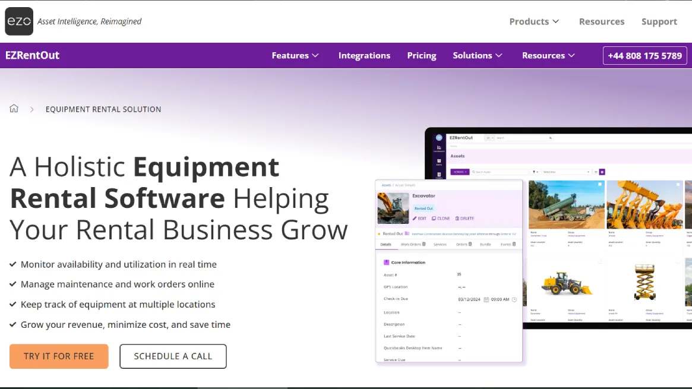
Task: Click the home icon in the breadcrumb trail
Action: (x=14, y=109)
